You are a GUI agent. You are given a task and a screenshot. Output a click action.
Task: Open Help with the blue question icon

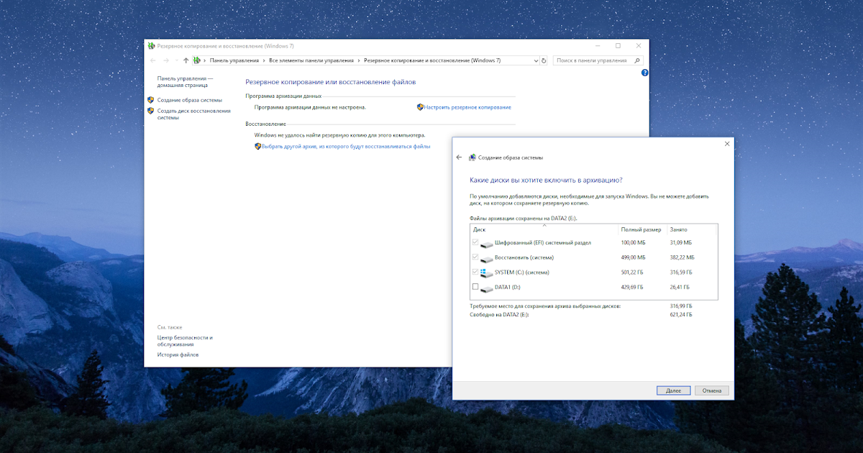click(x=644, y=73)
